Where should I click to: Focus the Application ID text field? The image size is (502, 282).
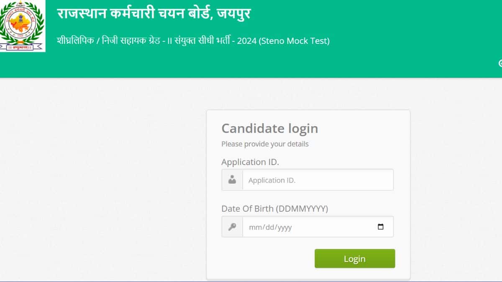coord(318,180)
